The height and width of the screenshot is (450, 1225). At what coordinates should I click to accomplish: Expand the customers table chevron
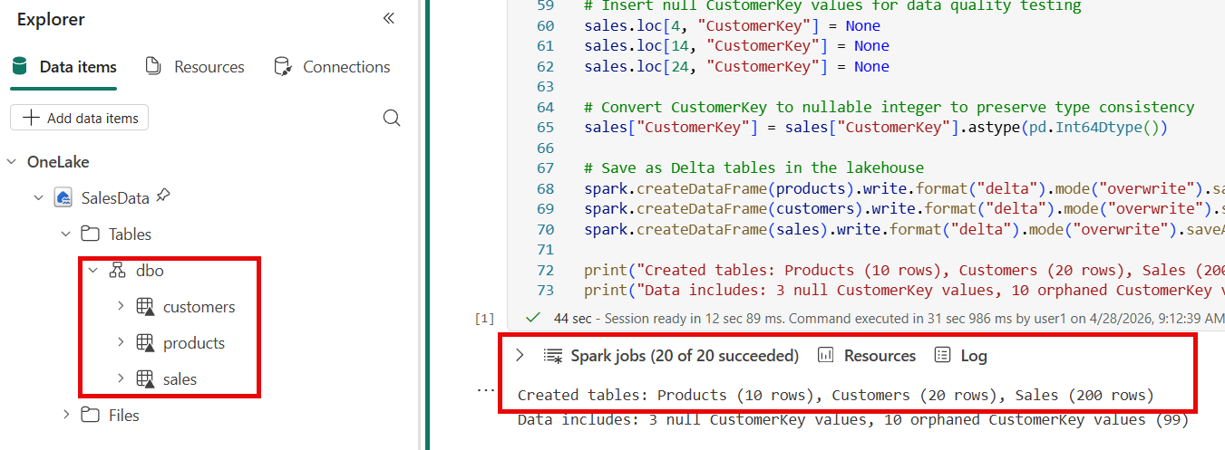[x=121, y=306]
